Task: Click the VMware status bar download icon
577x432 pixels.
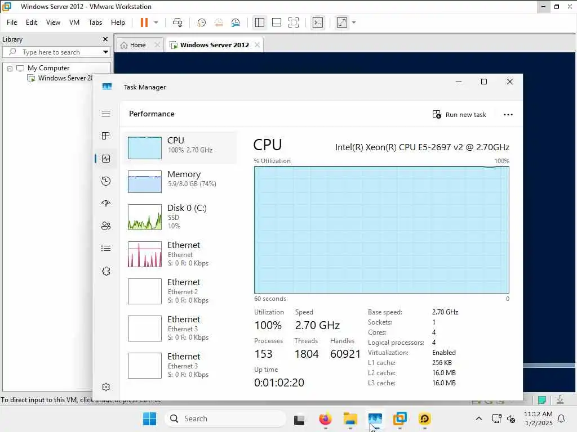Action: click(560, 400)
